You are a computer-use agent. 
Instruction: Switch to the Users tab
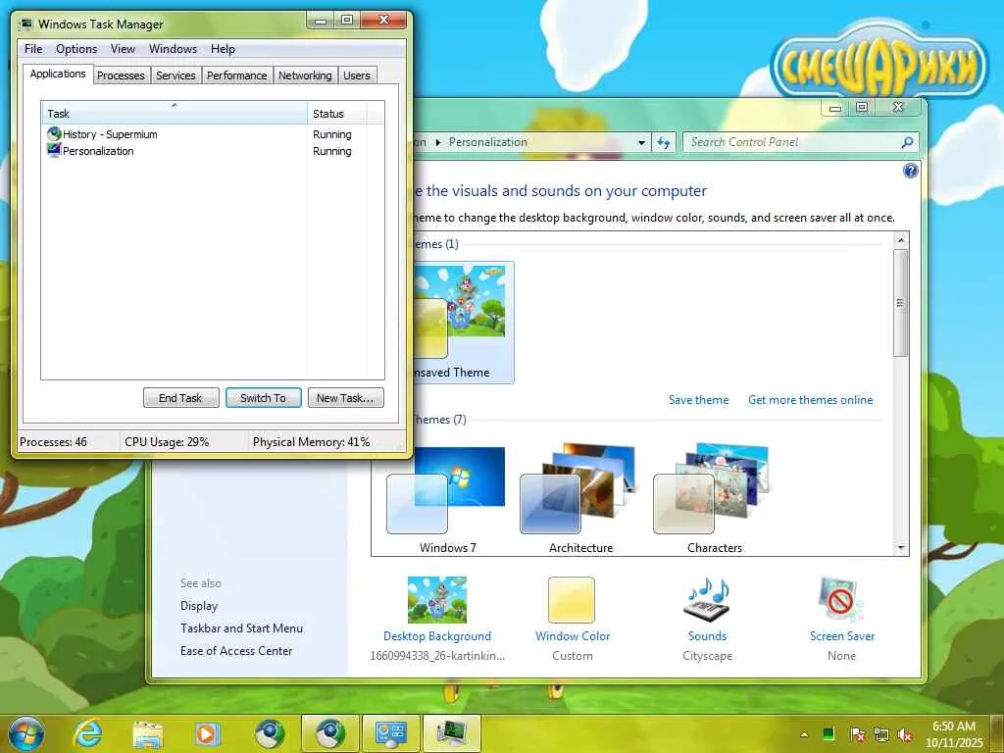pyautogui.click(x=357, y=75)
